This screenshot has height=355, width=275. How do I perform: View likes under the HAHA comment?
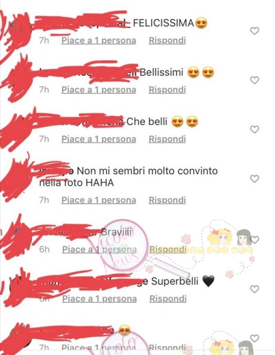click(99, 200)
